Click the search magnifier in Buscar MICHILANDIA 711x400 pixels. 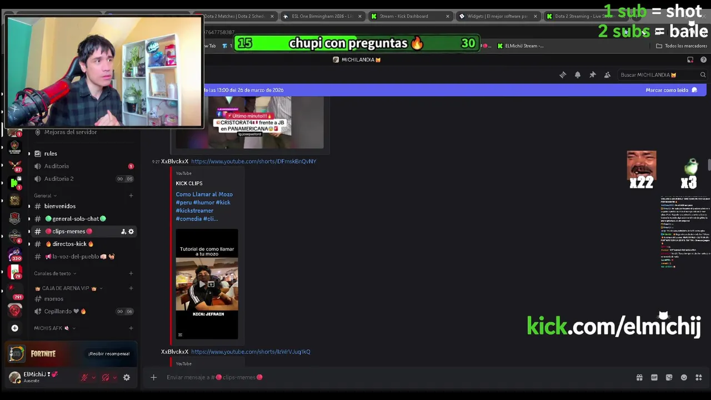[703, 75]
